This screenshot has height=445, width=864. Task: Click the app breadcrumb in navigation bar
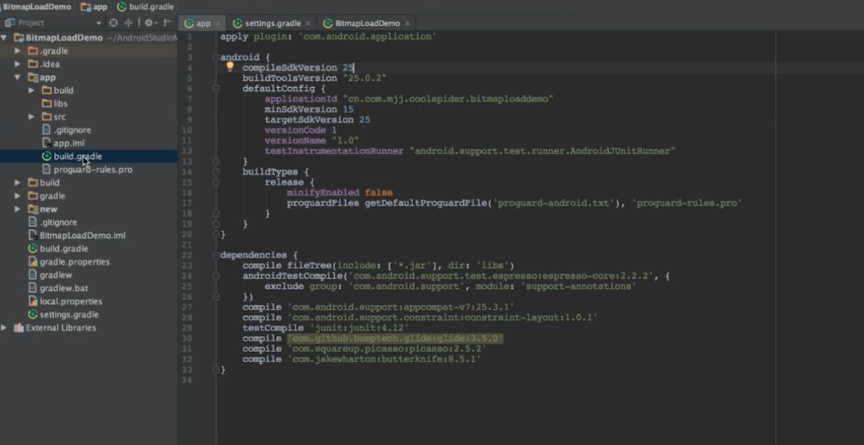point(94,7)
